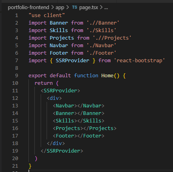Click the function keyword on line 9
Screen dimensions: 173x172
[x=86, y=76]
